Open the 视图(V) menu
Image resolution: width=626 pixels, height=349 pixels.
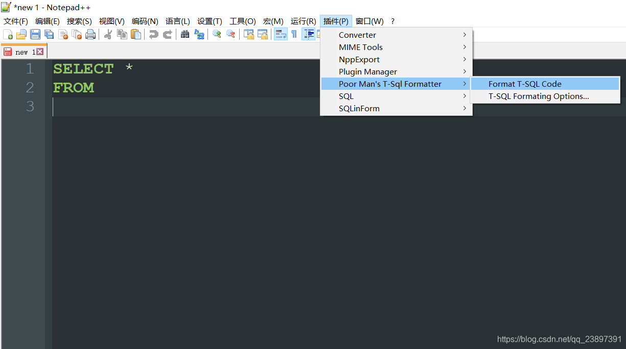point(111,21)
